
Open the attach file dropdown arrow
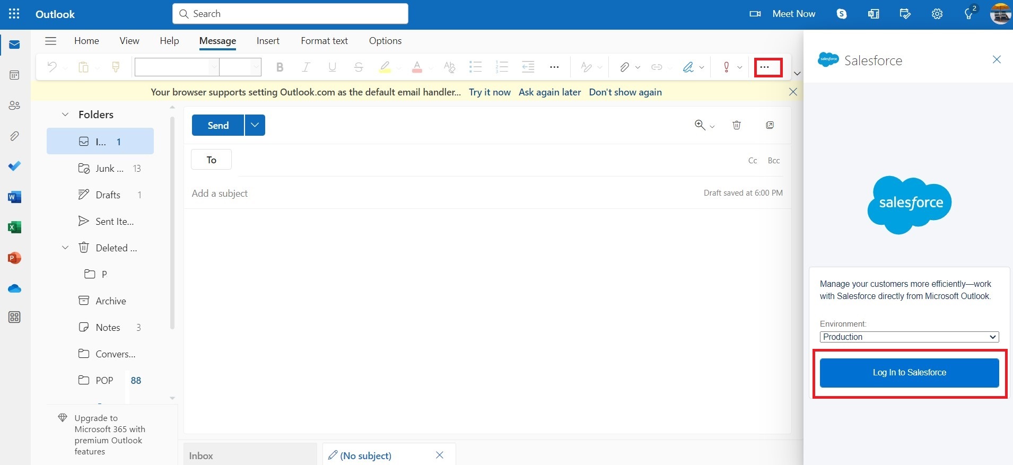point(638,67)
